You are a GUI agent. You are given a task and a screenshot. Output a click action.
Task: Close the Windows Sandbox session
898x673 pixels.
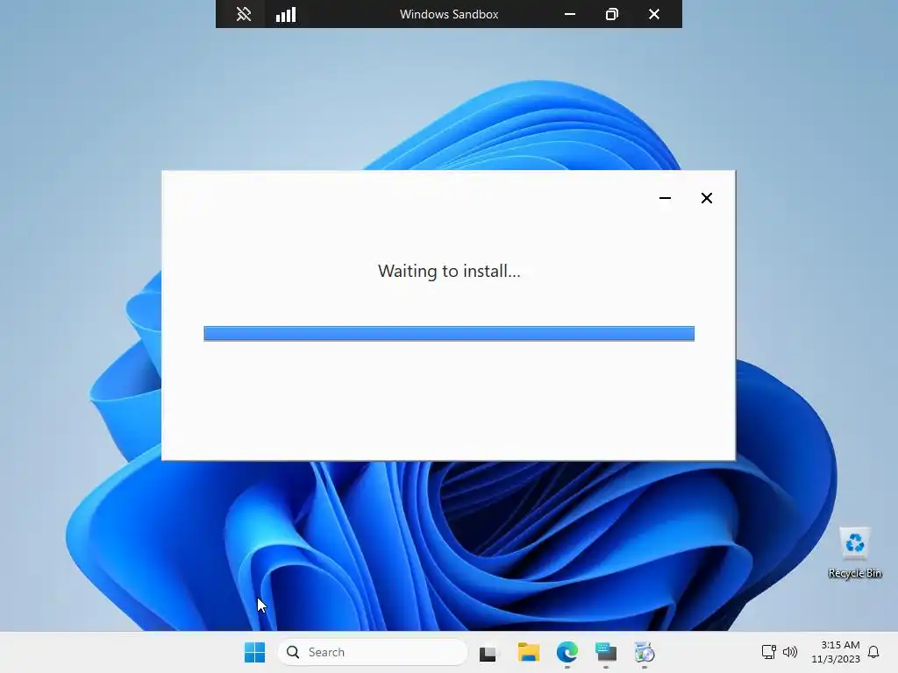click(654, 14)
